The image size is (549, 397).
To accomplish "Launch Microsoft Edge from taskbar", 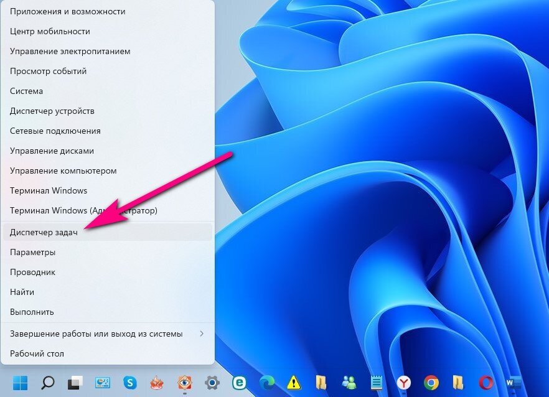I will coord(267,383).
